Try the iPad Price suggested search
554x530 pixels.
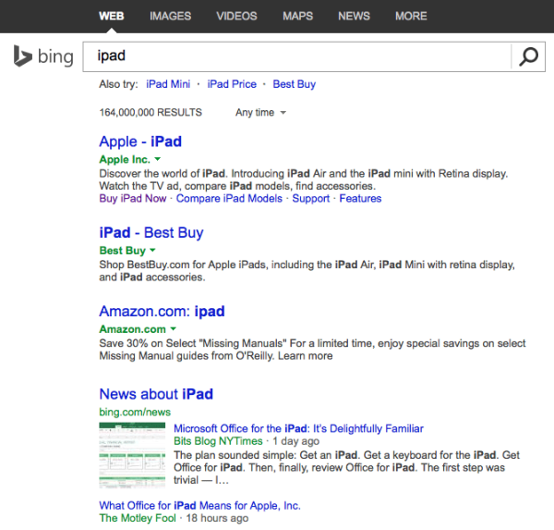pos(232,84)
